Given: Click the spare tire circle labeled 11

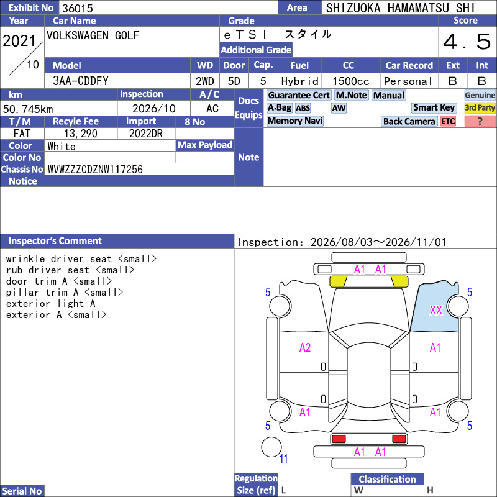Looking at the screenshot, I should click(271, 447).
